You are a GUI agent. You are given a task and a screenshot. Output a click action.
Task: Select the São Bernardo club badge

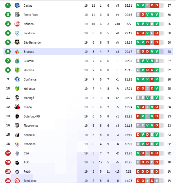coord(17,42)
